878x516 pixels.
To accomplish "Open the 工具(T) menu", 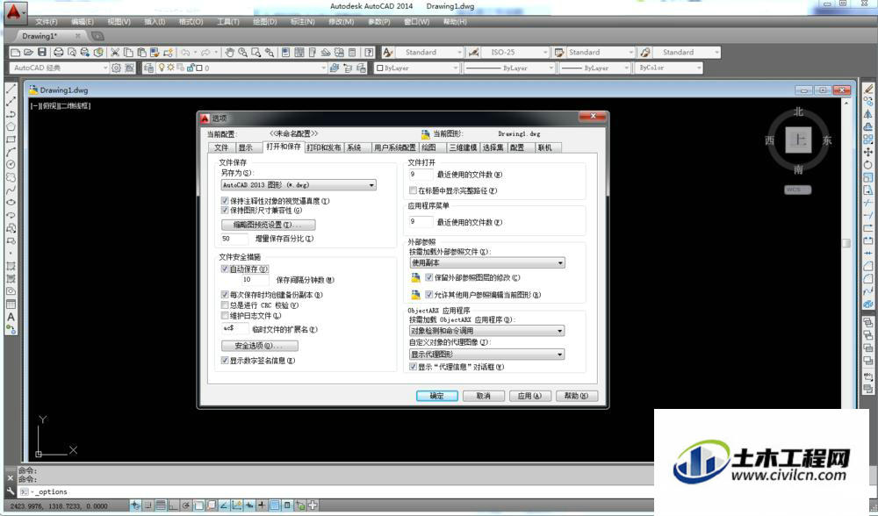I will pyautogui.click(x=228, y=22).
